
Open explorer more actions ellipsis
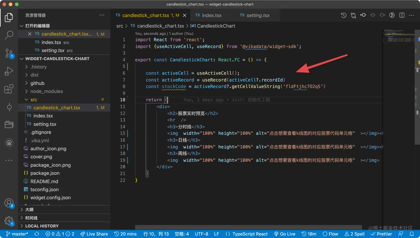coord(102,15)
